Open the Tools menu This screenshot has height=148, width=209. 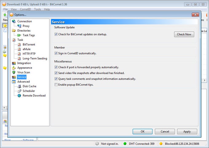coord(37,9)
